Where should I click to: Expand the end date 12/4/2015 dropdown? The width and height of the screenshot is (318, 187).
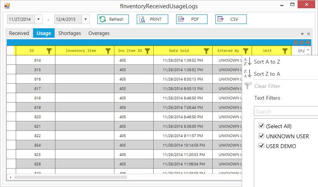pyautogui.click(x=86, y=19)
